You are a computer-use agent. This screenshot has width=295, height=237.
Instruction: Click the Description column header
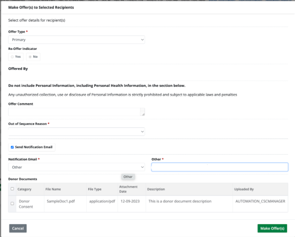point(156,190)
